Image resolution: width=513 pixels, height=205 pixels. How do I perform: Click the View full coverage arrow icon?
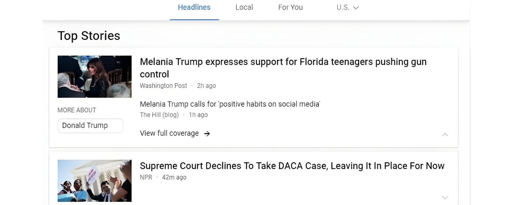207,134
